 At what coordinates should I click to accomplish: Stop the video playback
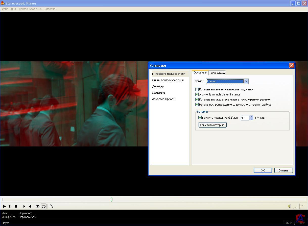16,206
